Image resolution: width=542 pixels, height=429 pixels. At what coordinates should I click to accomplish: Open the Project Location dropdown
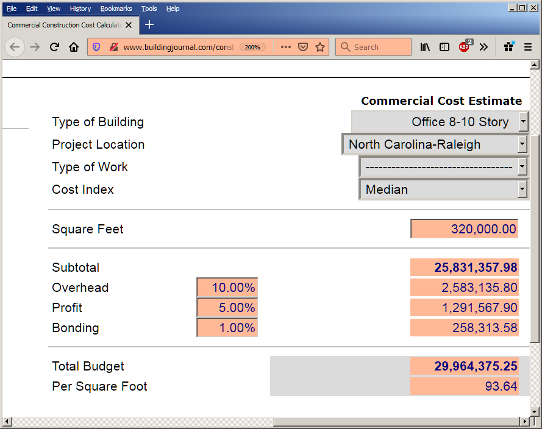435,144
